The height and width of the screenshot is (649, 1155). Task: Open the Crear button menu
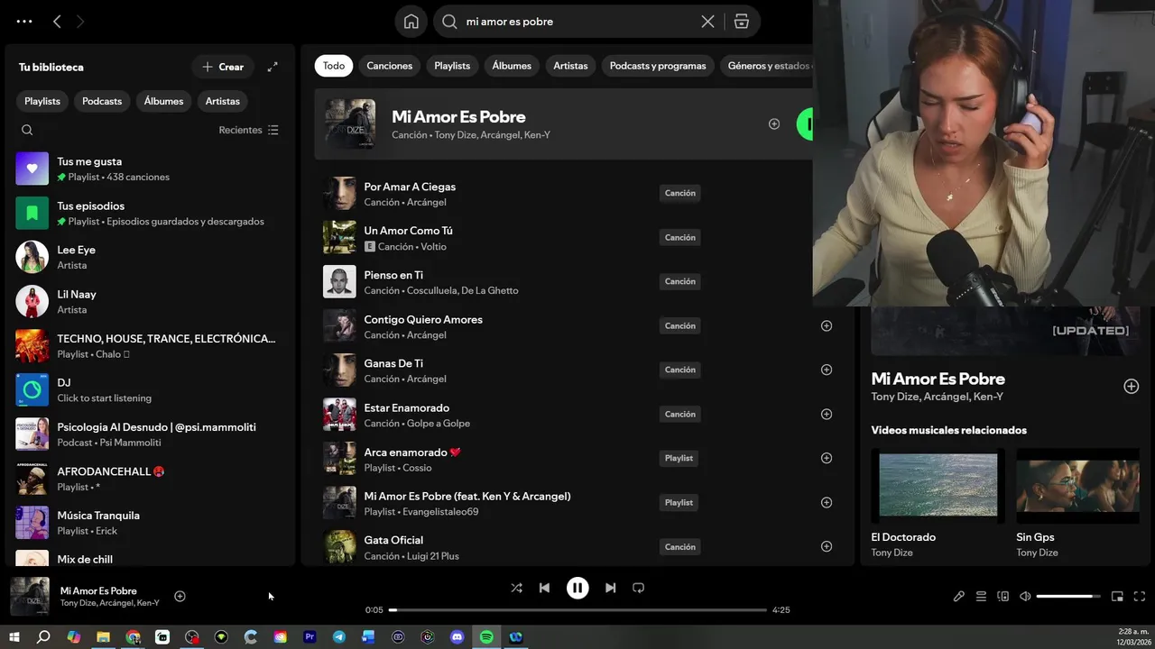point(223,67)
